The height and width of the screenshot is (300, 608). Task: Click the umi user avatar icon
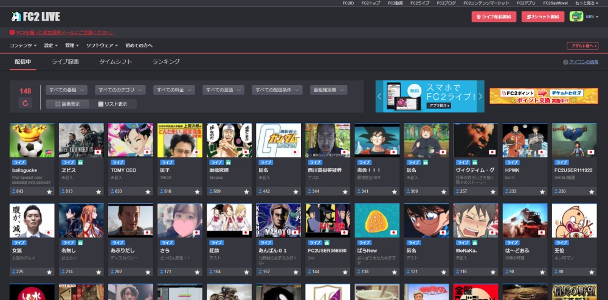[x=576, y=16]
